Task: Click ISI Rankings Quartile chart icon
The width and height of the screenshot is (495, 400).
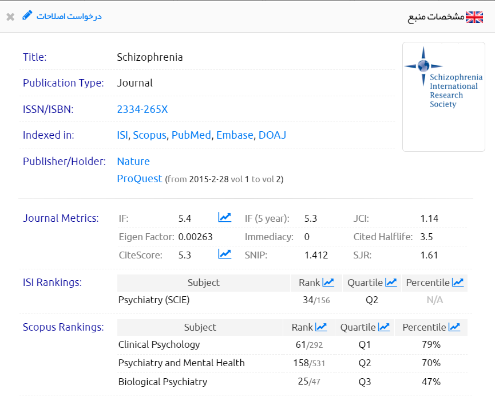Action: [x=391, y=283]
